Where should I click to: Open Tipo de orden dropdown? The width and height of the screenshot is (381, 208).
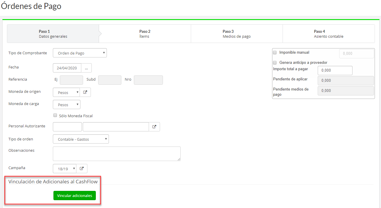coord(81,139)
